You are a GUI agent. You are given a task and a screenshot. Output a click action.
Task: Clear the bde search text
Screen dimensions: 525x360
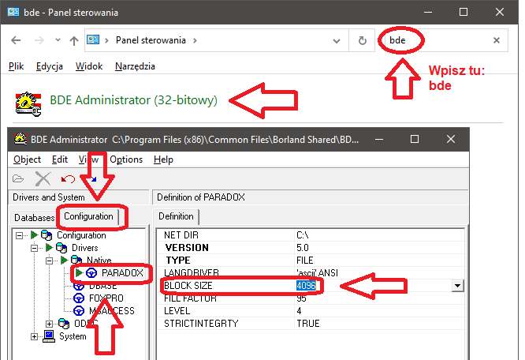click(x=497, y=40)
